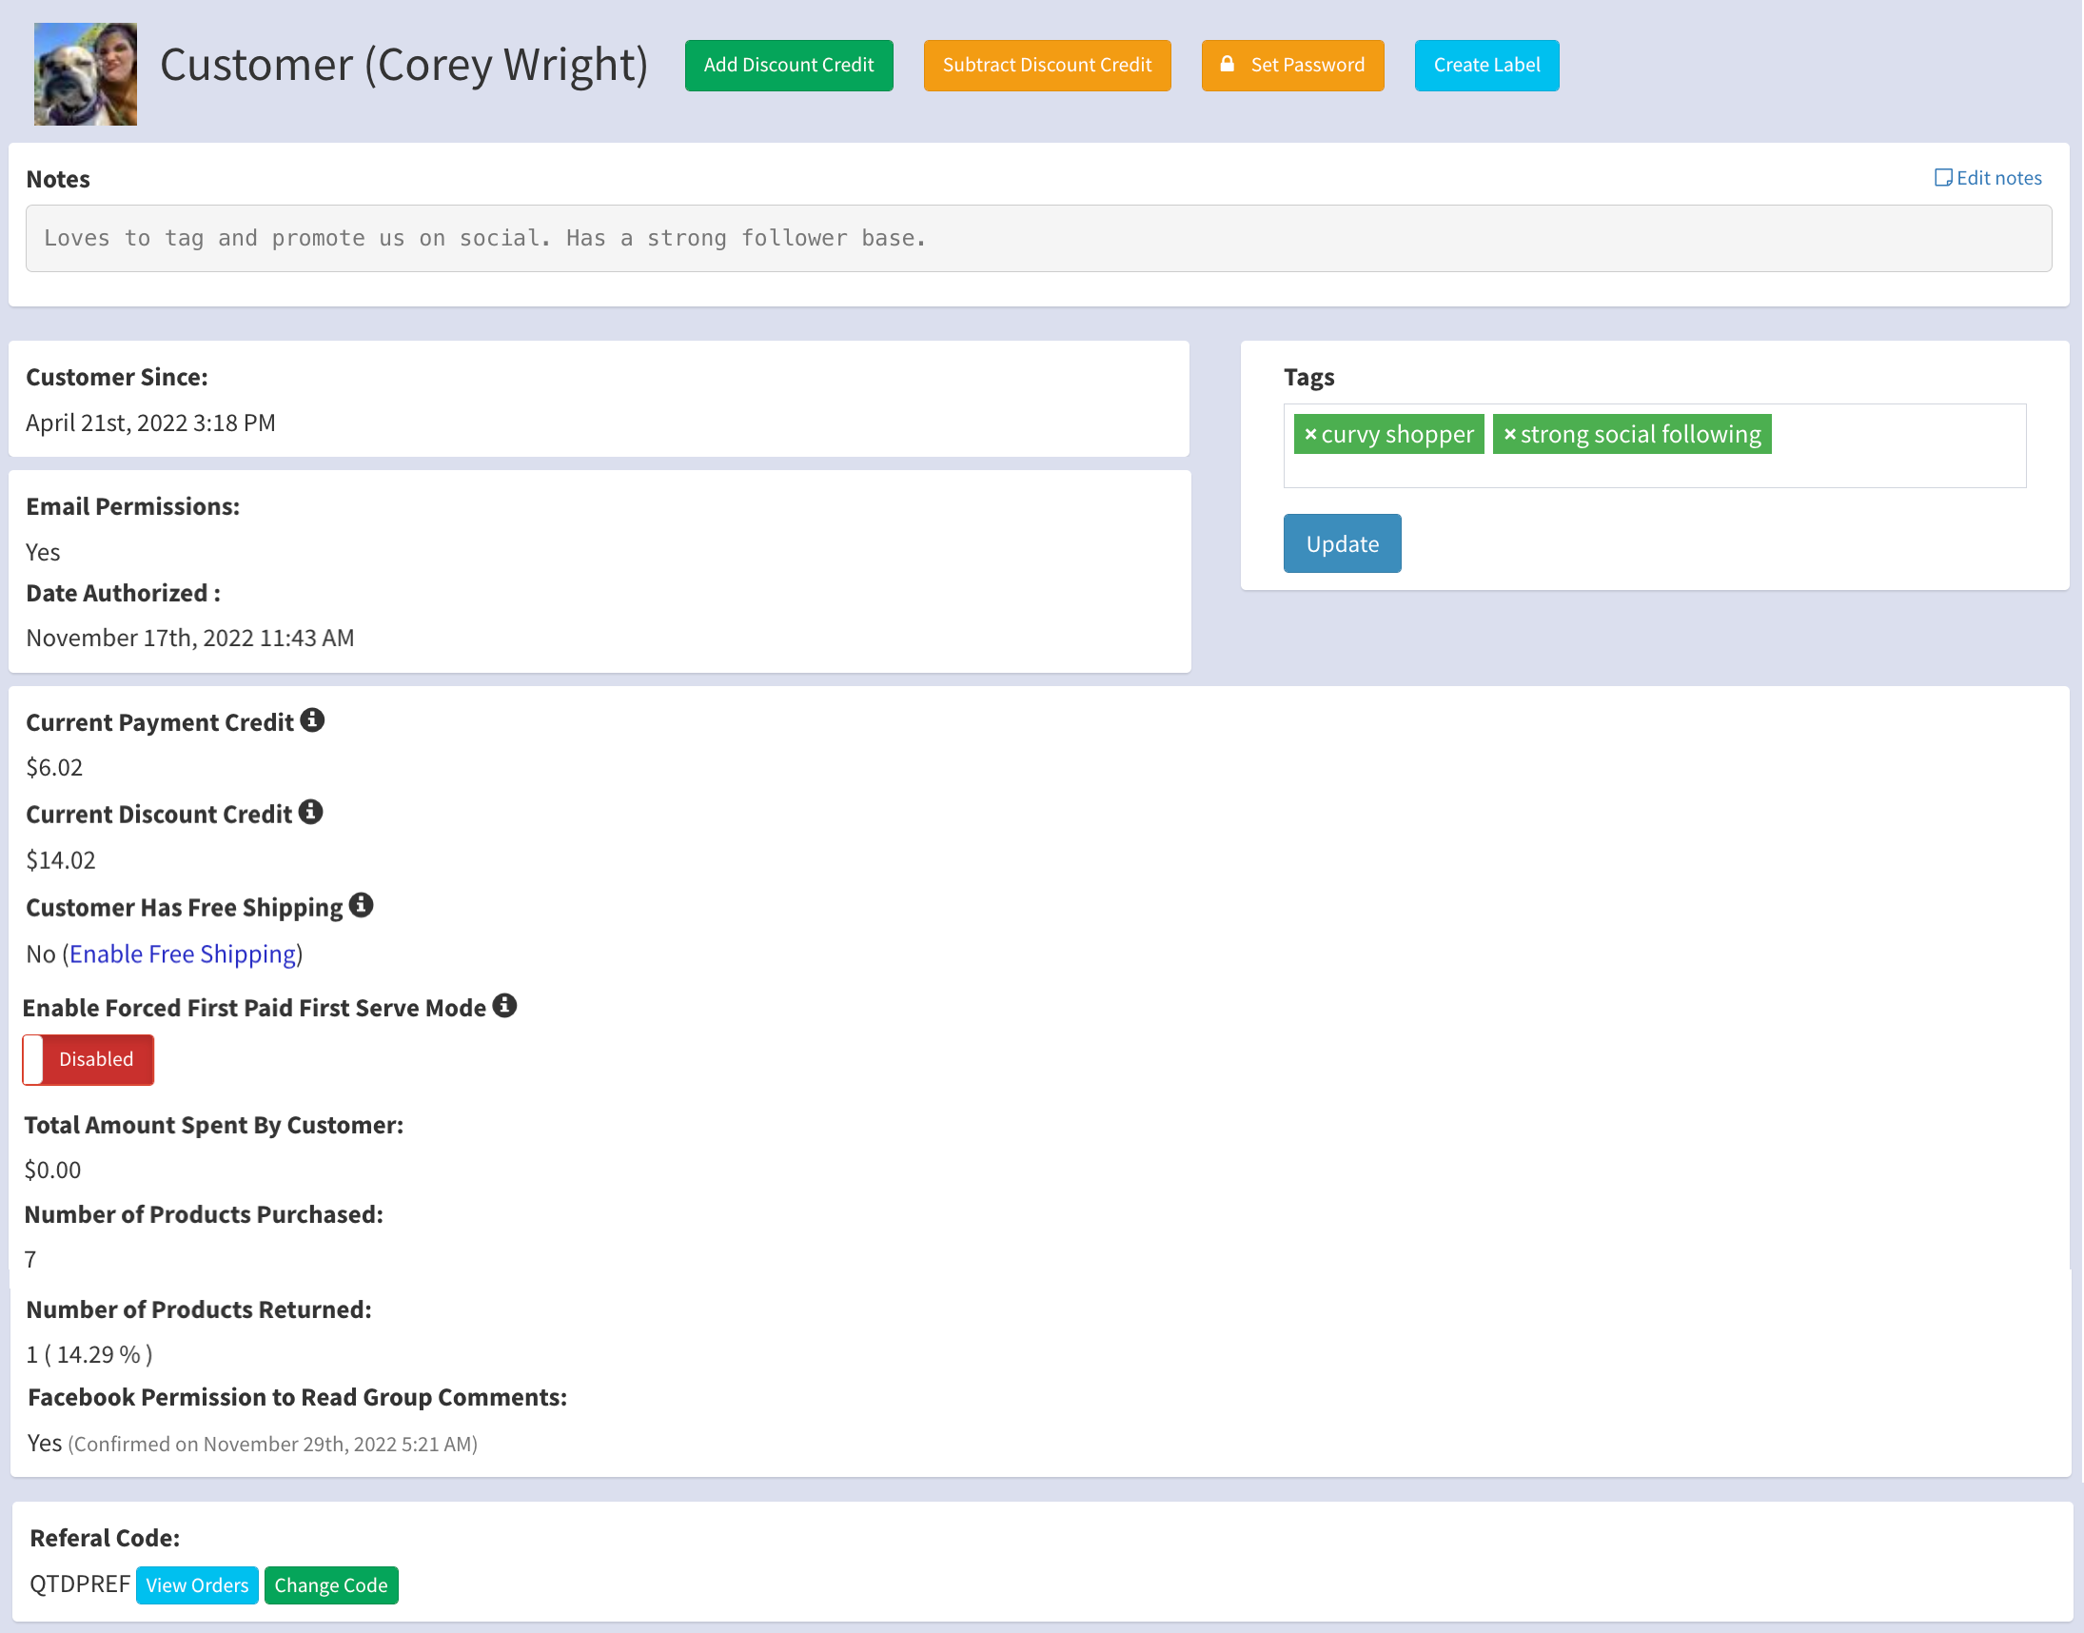Click Change Code button

click(x=331, y=1585)
